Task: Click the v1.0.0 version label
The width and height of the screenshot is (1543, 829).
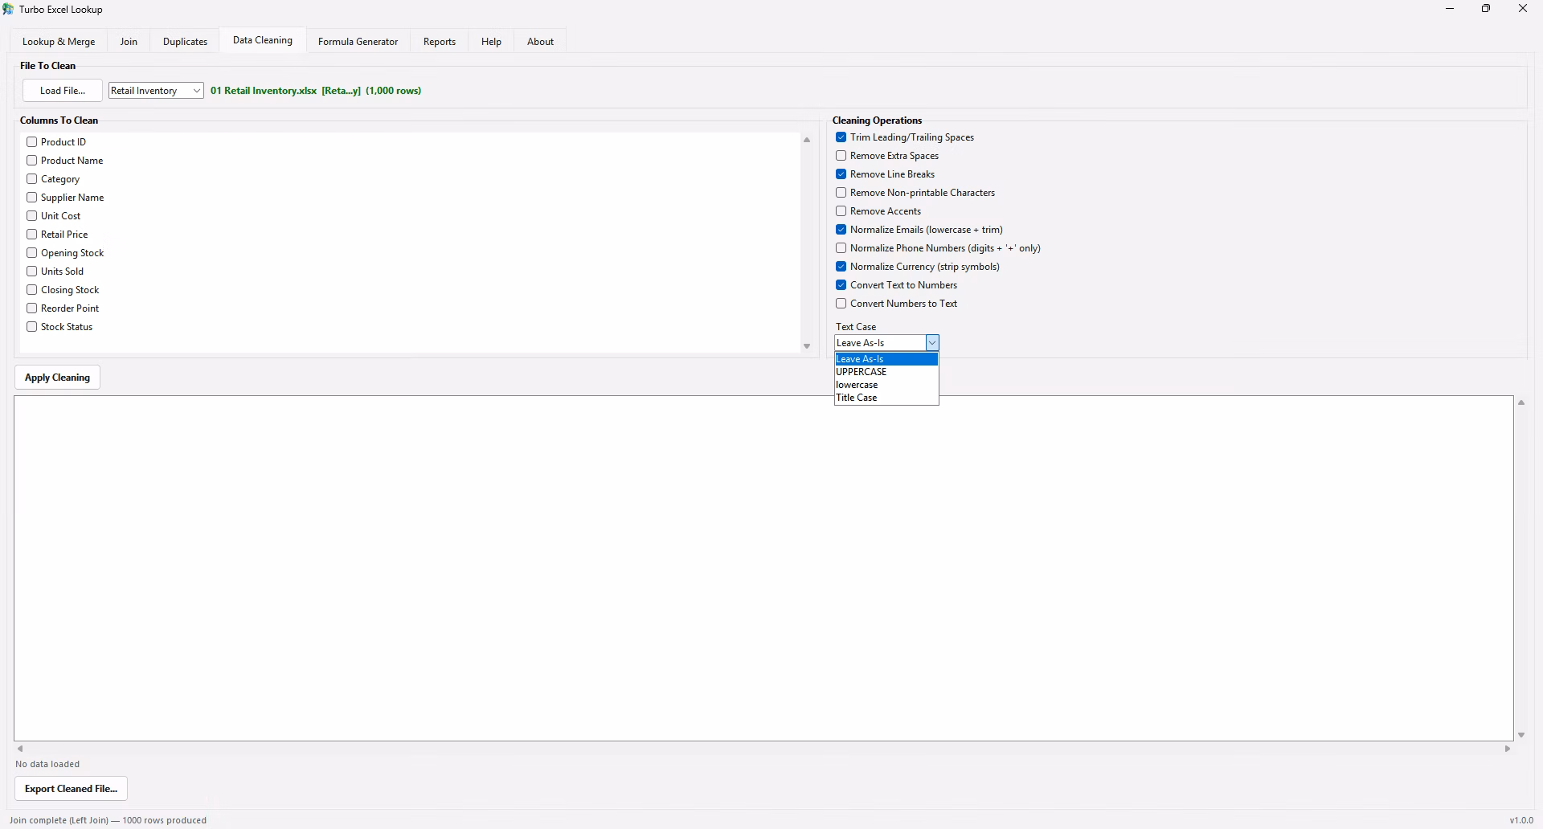Action: click(x=1521, y=820)
